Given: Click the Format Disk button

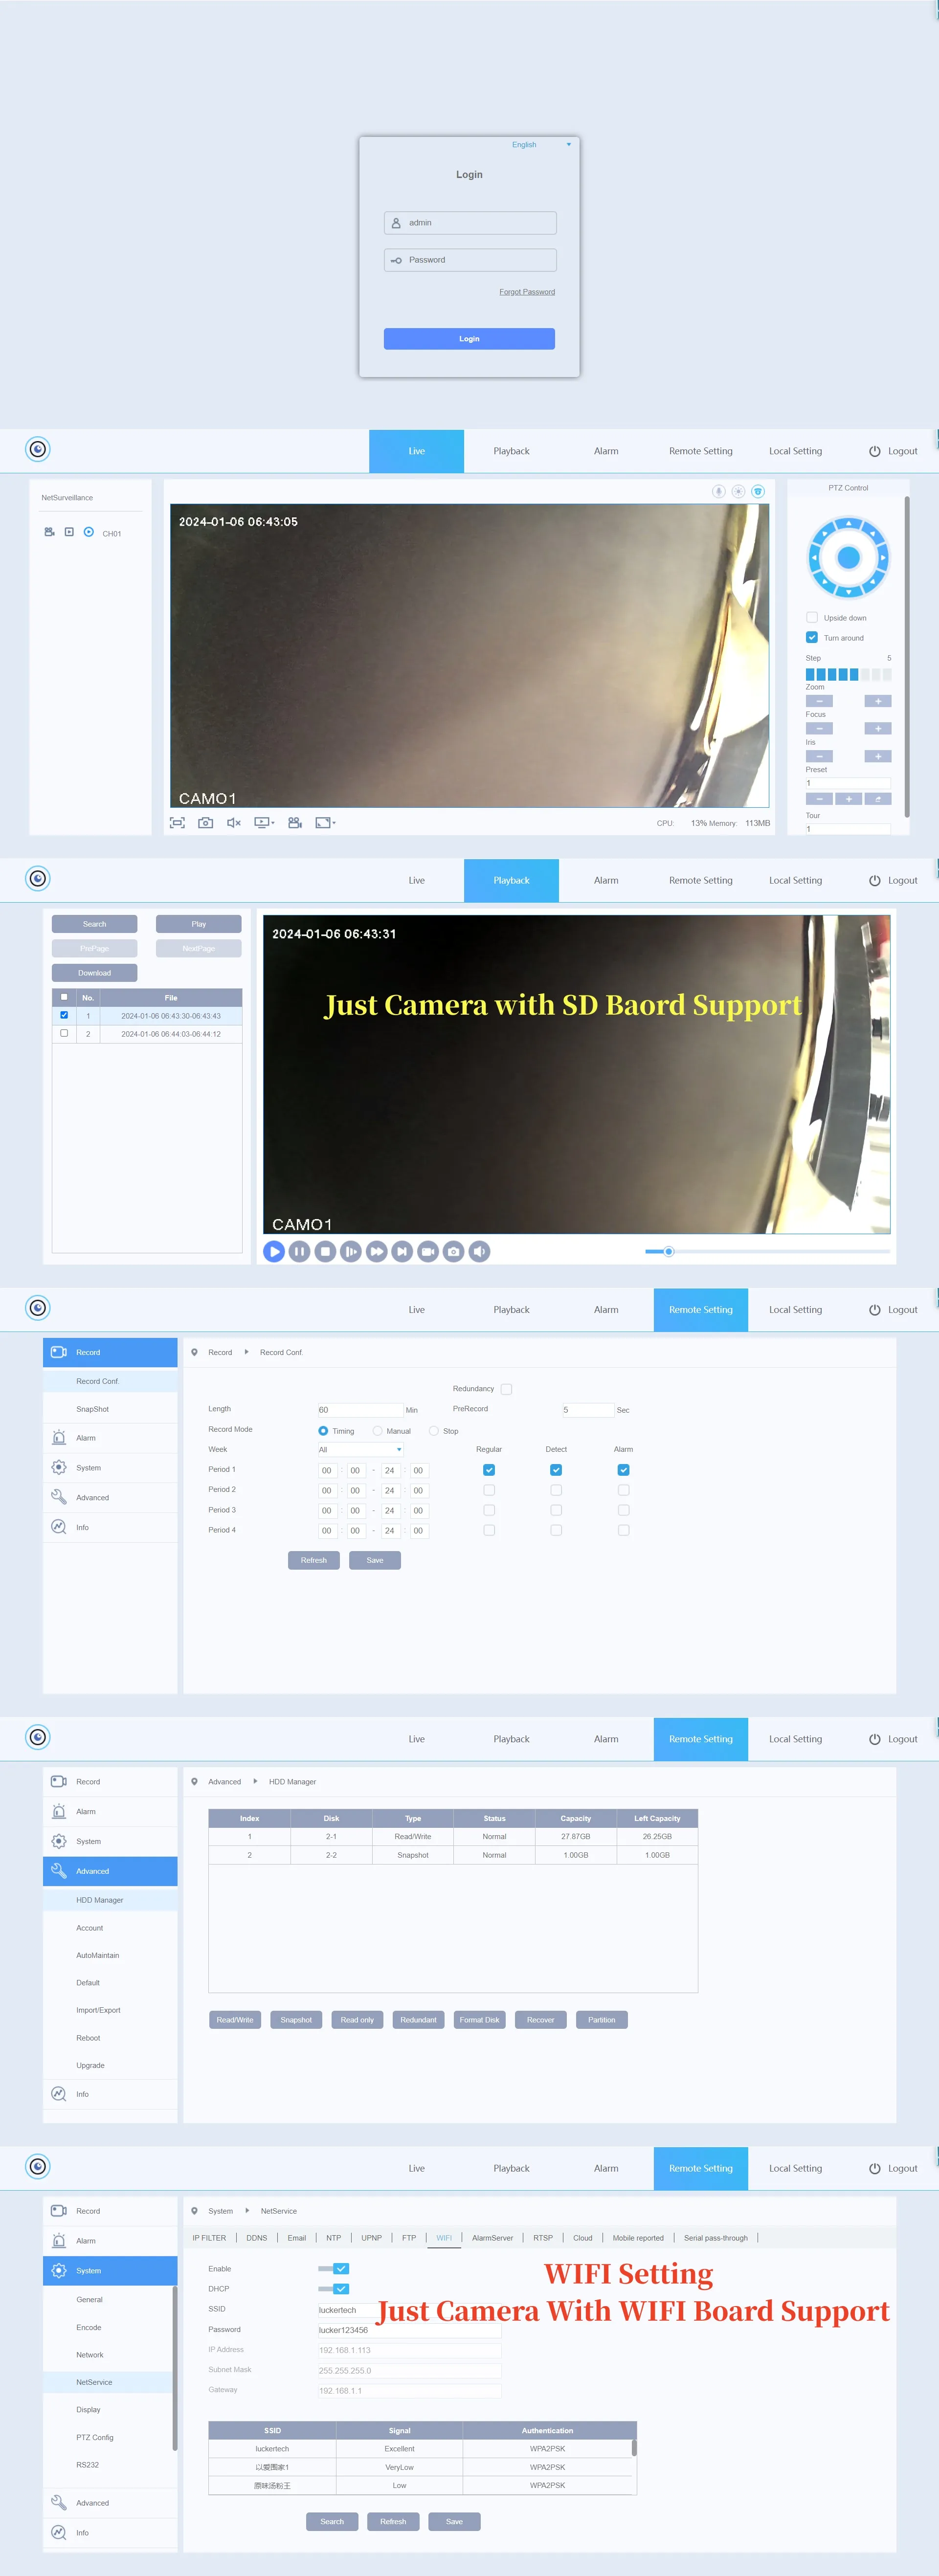Looking at the screenshot, I should [479, 2020].
